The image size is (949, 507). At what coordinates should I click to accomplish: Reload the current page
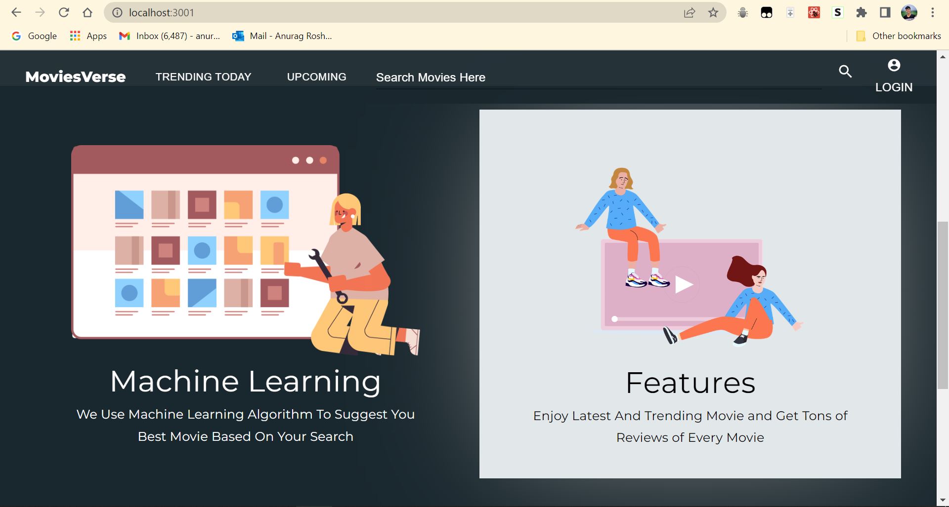(64, 12)
